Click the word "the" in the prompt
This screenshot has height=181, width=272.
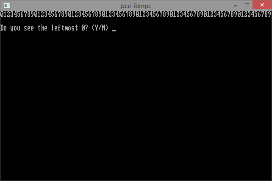[x=42, y=28]
